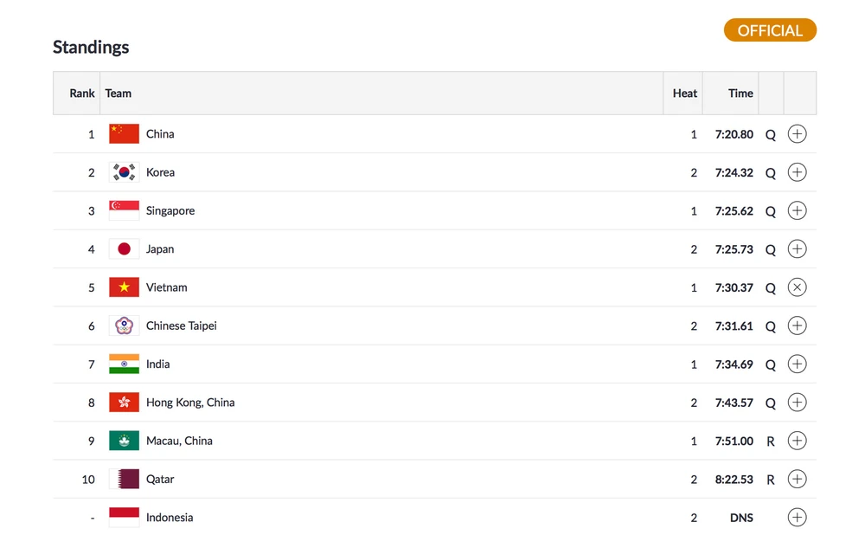Click the Korea flag icon
Viewport: 865px width, 535px height.
click(124, 172)
